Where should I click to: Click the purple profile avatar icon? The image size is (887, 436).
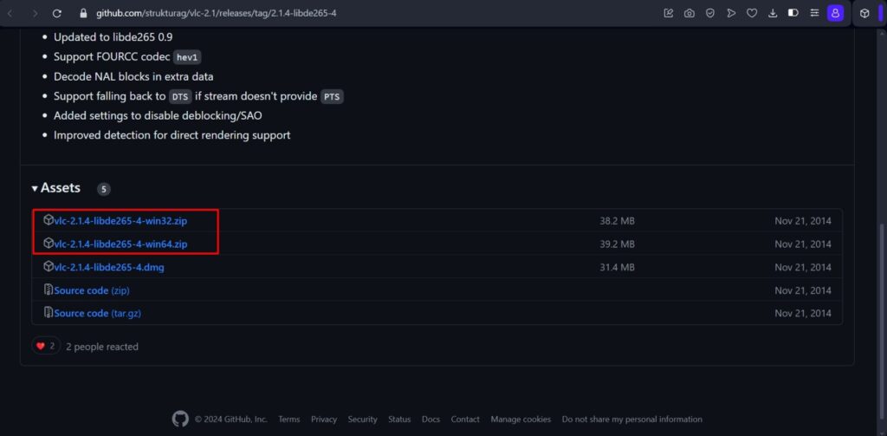(x=834, y=13)
